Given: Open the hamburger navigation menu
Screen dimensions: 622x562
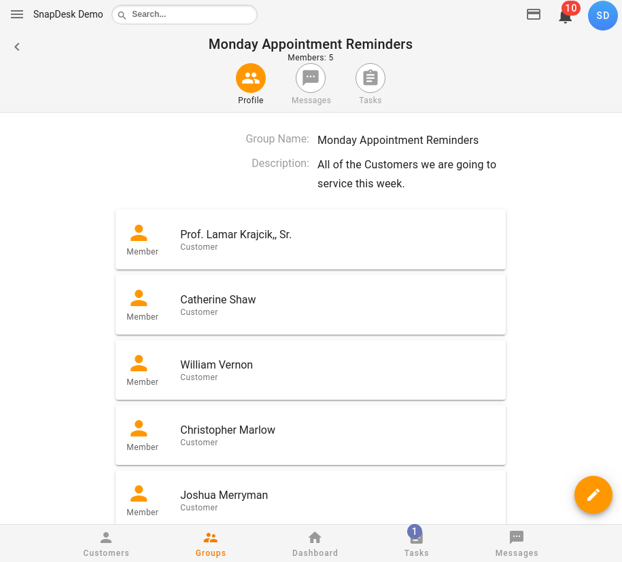Looking at the screenshot, I should pos(17,15).
